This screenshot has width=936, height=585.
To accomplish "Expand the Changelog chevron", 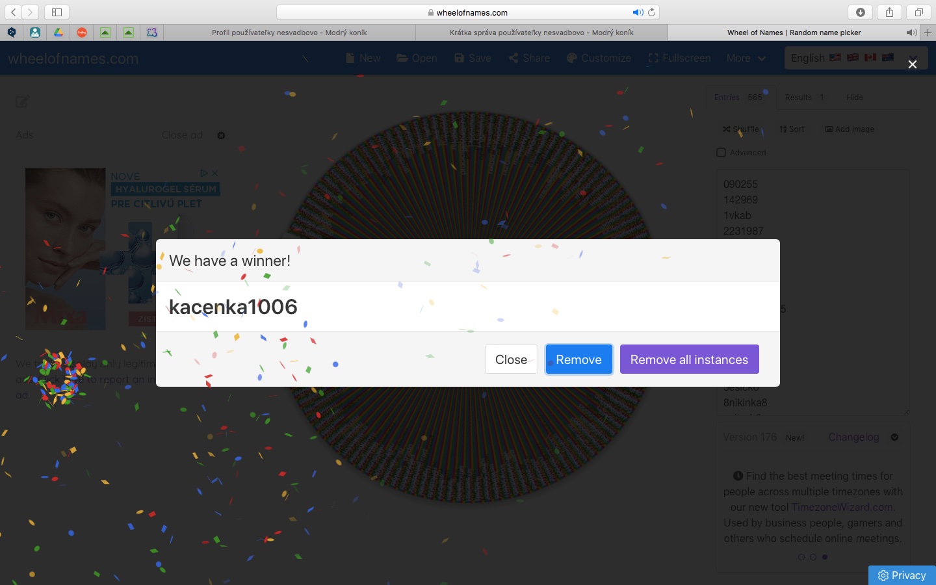I will [x=894, y=437].
